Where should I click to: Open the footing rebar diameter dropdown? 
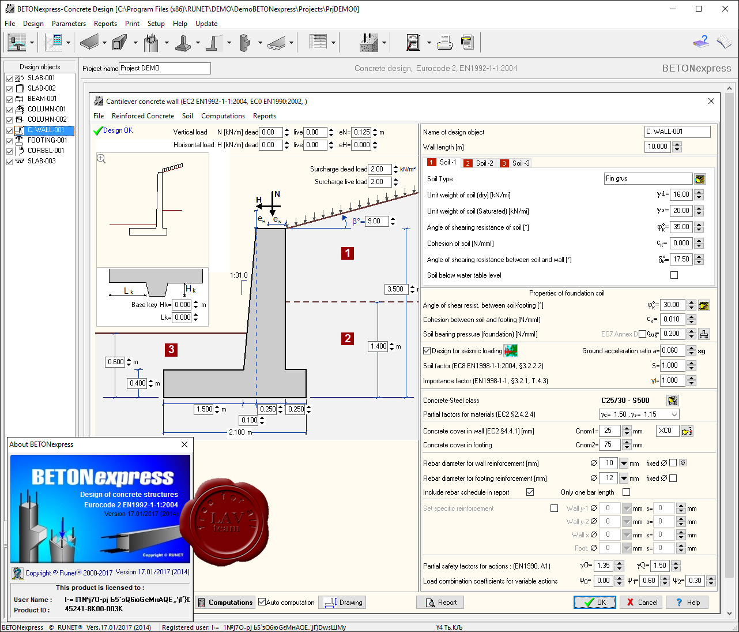(x=624, y=478)
